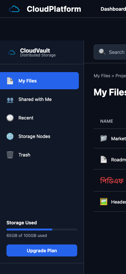
Task: Sort by the NAME column header
Action: tap(107, 121)
